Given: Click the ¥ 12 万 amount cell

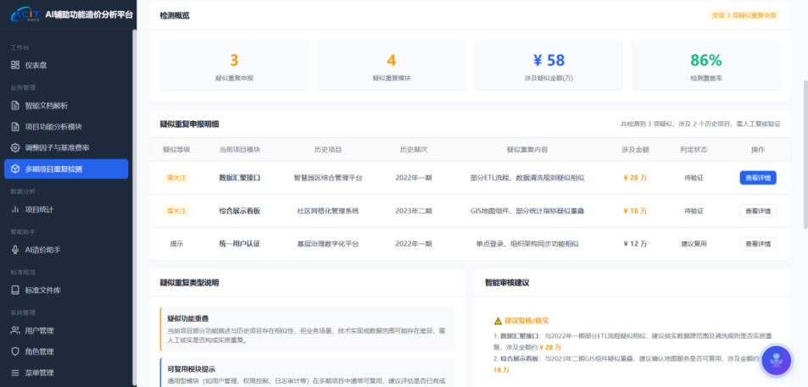Looking at the screenshot, I should [635, 244].
